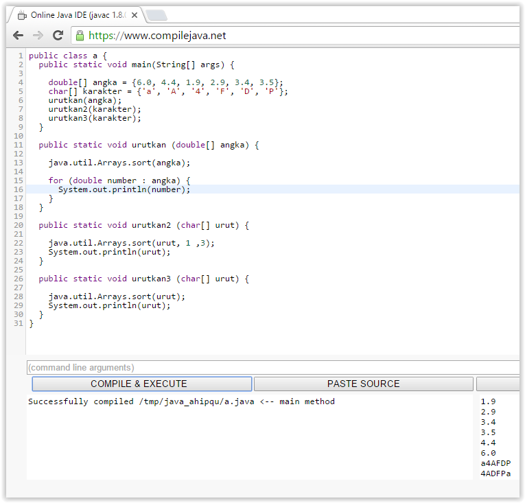Click line number 1 in the gutter
Image resolution: width=525 pixels, height=503 pixels.
[21, 56]
